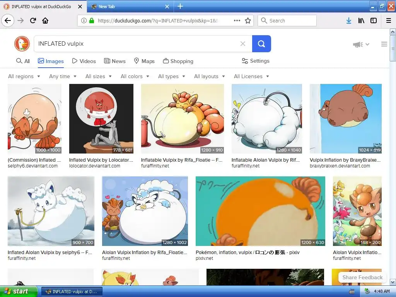The image size is (396, 297).
Task: Bookmark this page with the star
Action: tap(248, 20)
